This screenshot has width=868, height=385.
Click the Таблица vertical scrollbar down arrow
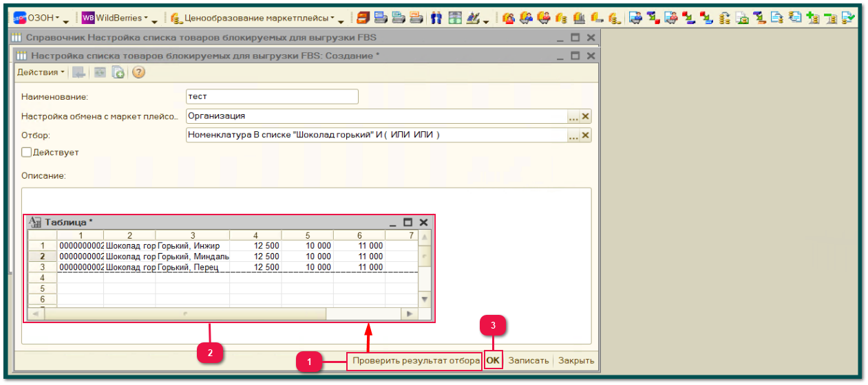[424, 300]
